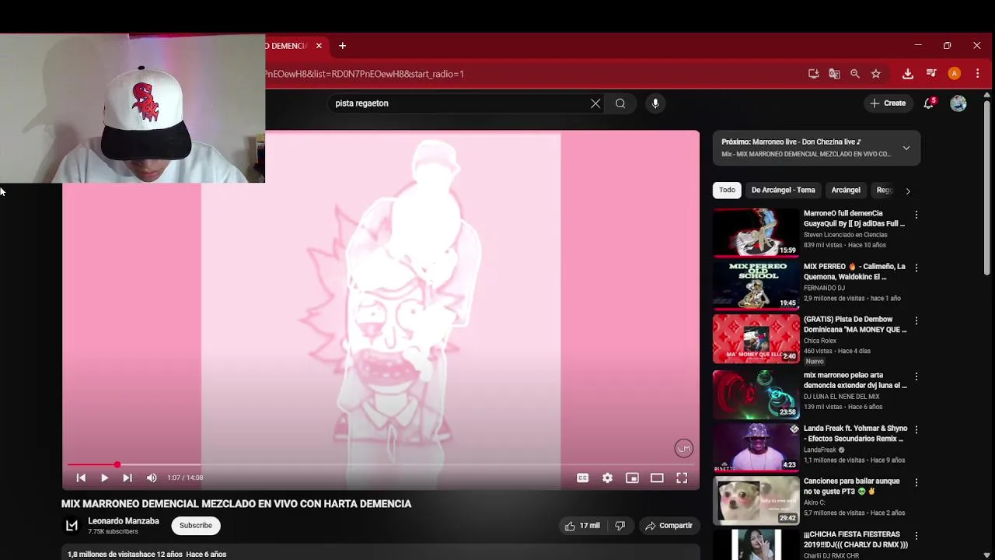Skip to next video in player
995x560 pixels.
point(127,478)
